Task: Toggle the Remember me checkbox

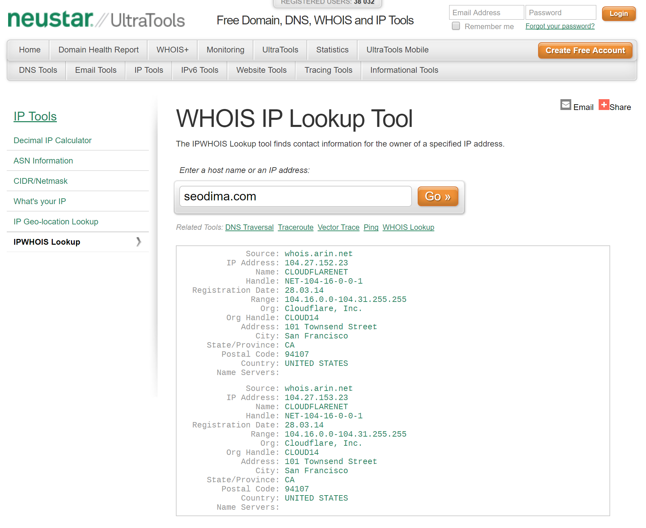Action: pos(456,26)
